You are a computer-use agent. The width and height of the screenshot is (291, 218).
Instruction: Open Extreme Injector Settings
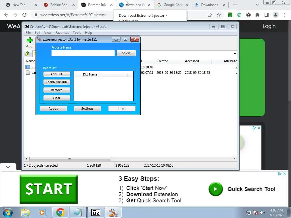(x=87, y=108)
